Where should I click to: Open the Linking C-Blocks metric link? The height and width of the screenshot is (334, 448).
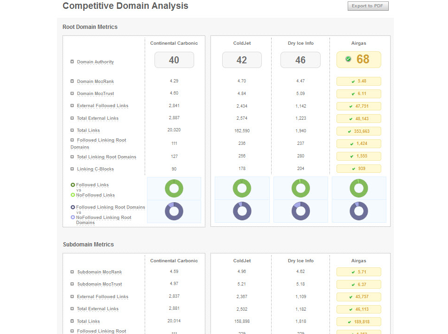tap(95, 169)
